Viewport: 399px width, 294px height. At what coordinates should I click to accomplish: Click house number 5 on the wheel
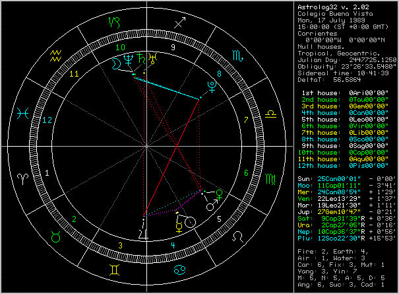219,219
